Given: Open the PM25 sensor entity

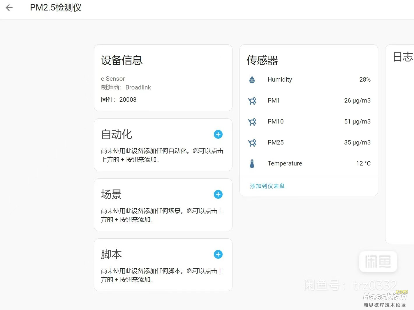Looking at the screenshot, I should point(309,142).
